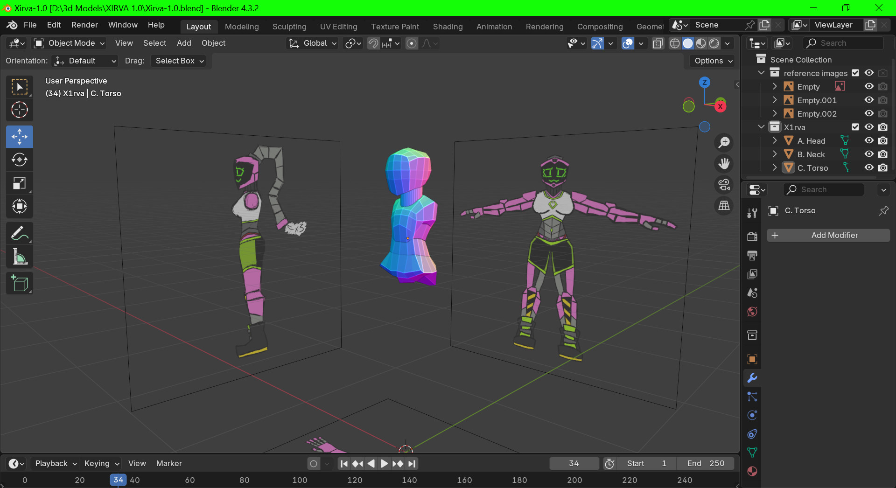The image size is (896, 488).
Task: Click the current frame field showing 34
Action: [x=574, y=464]
